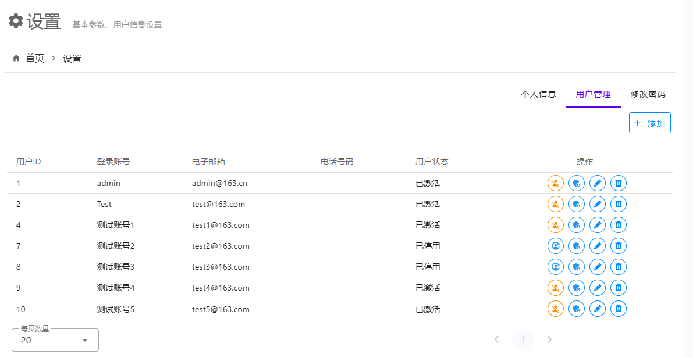Screen dimensions: 693x358
Task: Reactivate the disabled 测试账号3 account
Action: coord(556,267)
